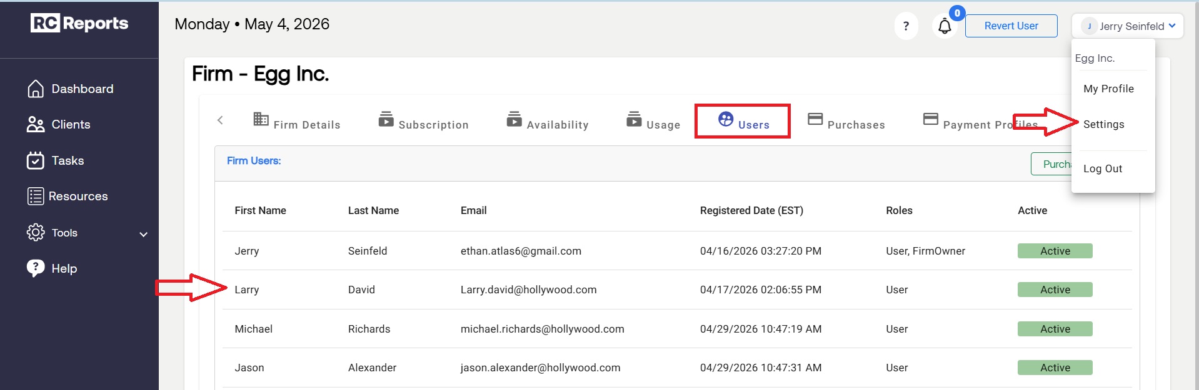This screenshot has height=390, width=1199.
Task: Click the Last Name column header
Action: [373, 210]
